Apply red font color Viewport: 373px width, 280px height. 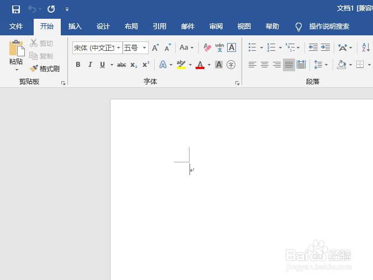200,65
